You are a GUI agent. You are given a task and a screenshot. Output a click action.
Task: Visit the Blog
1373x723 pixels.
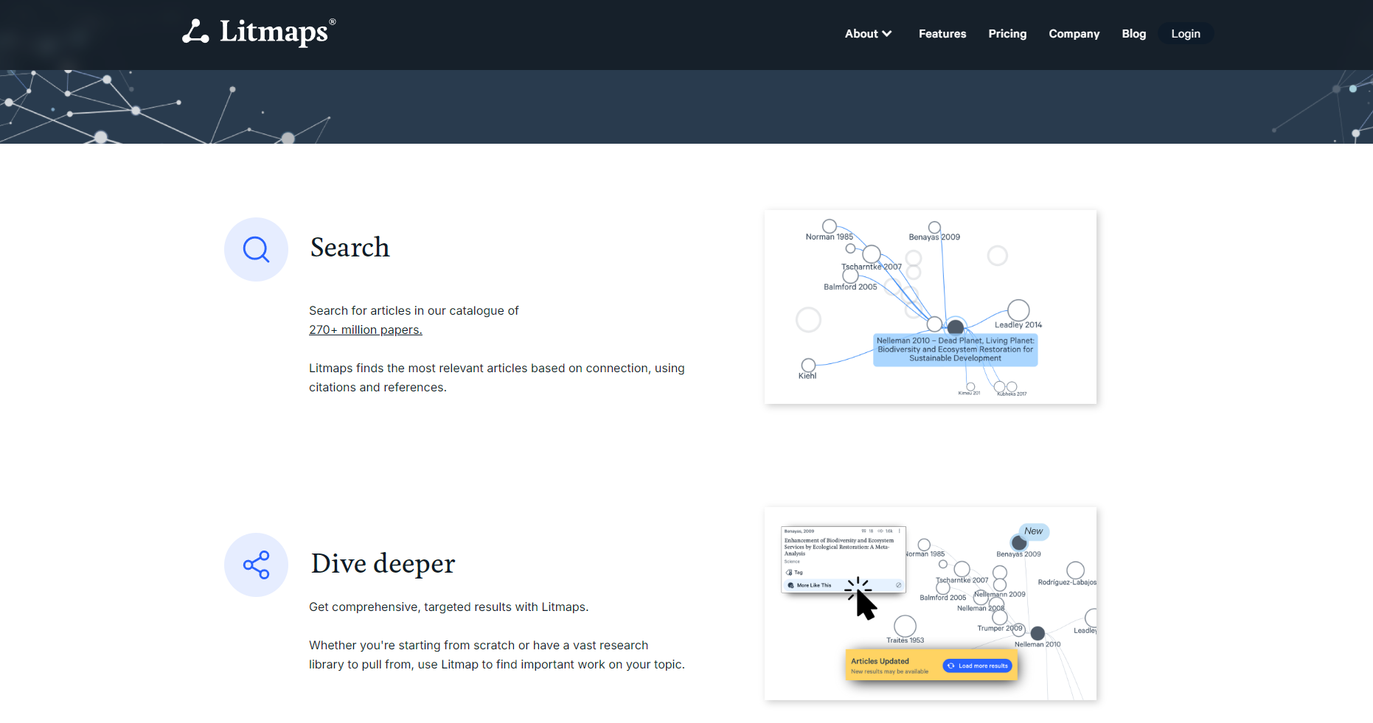(1133, 34)
